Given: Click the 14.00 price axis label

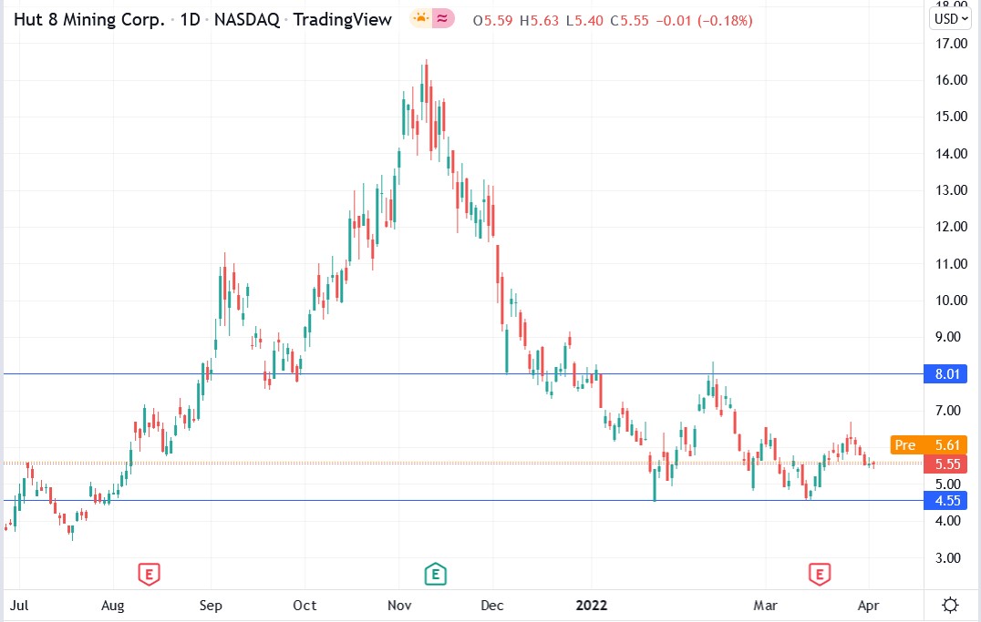Looking at the screenshot, I should click(x=951, y=153).
